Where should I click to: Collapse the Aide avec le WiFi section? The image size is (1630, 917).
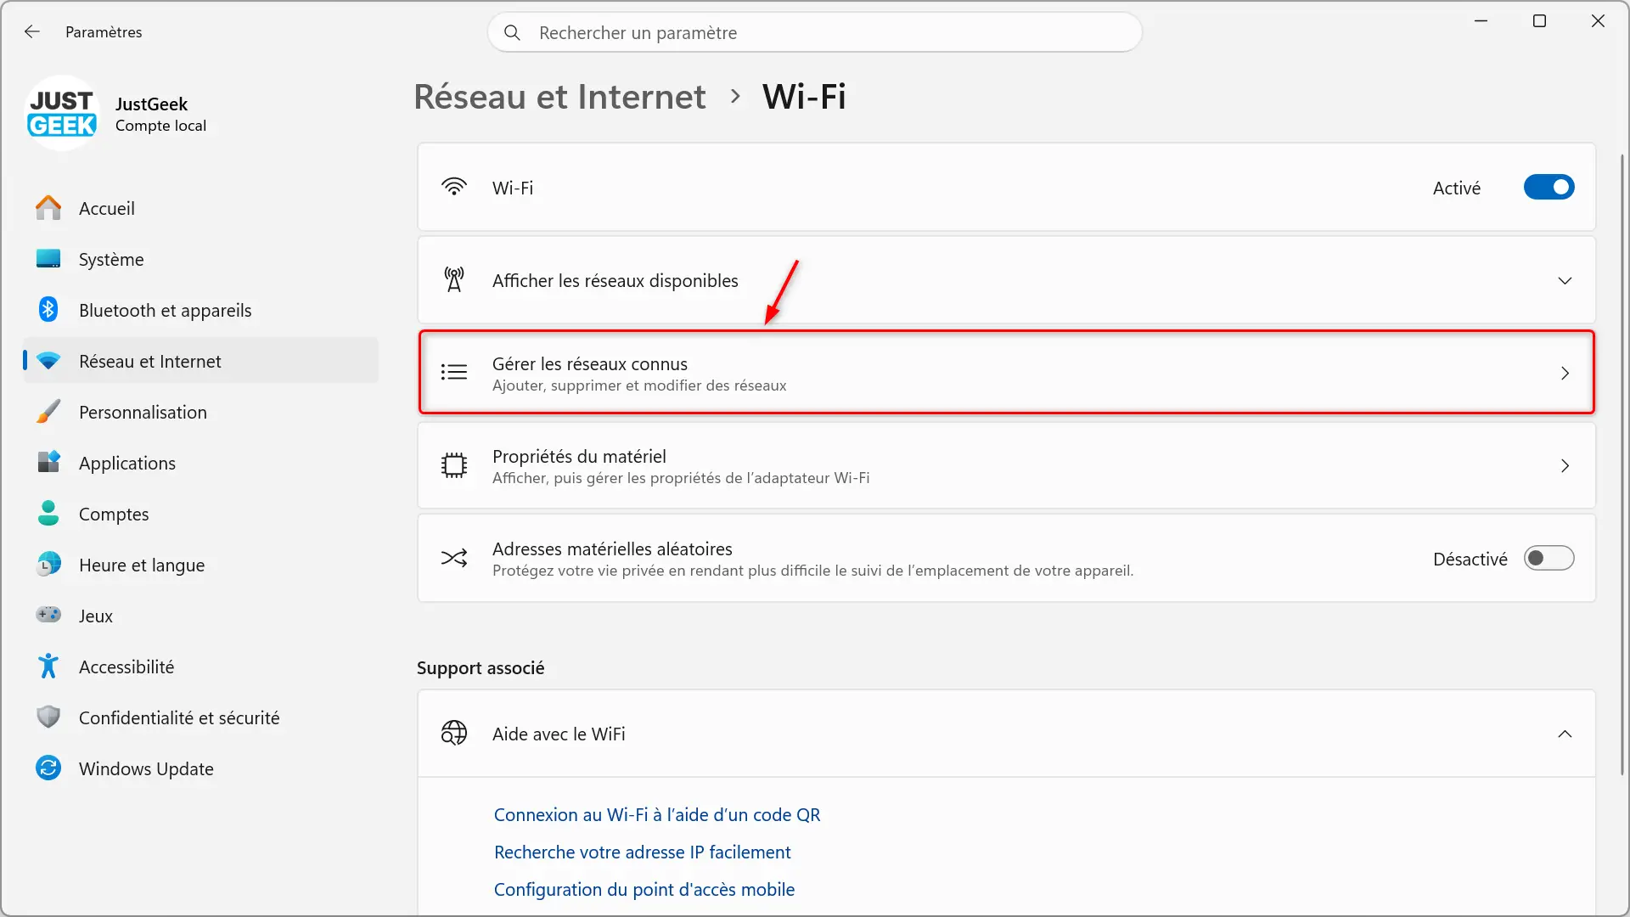[1565, 734]
